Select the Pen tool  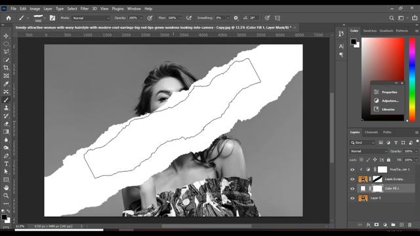click(x=6, y=156)
